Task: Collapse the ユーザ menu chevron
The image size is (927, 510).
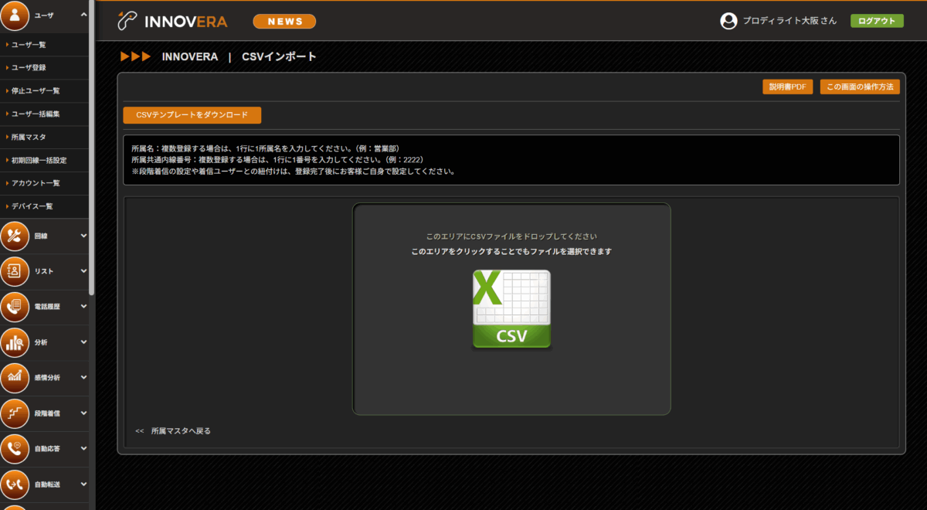Action: click(x=83, y=15)
